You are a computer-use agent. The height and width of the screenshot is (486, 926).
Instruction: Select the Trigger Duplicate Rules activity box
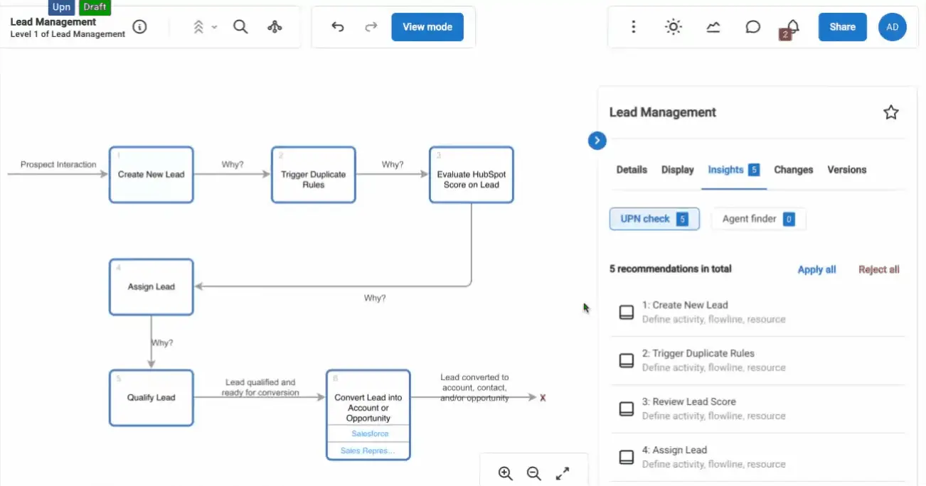tap(313, 175)
